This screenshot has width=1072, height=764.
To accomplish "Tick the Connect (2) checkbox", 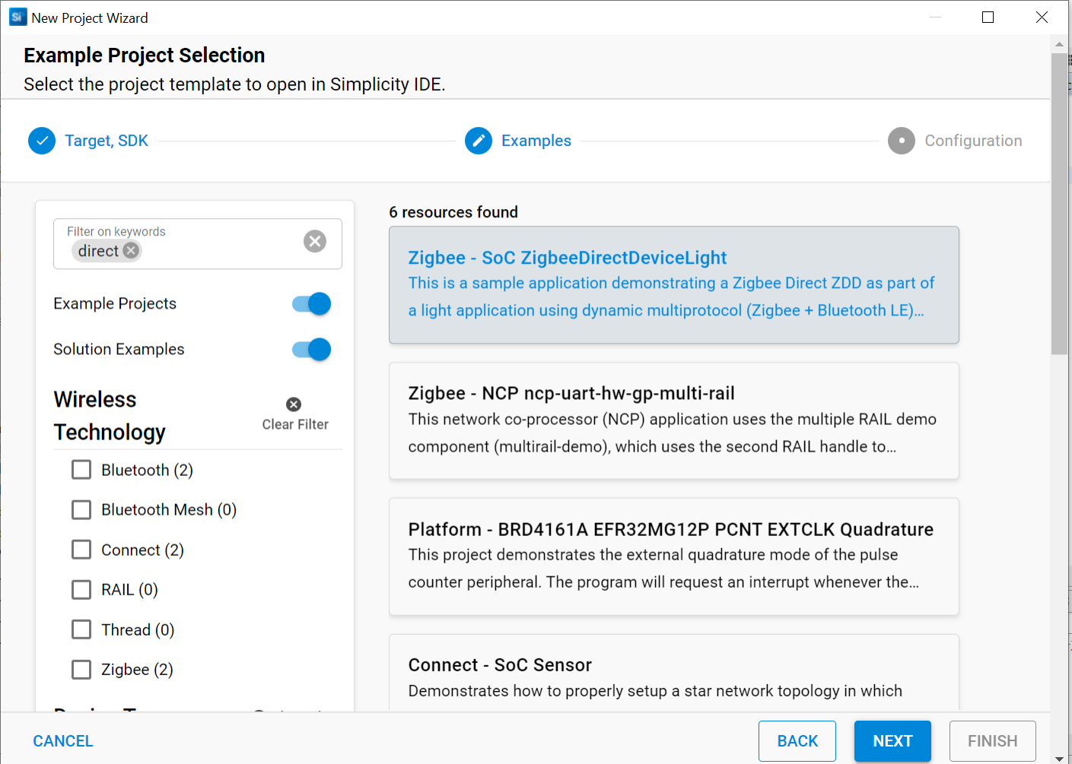I will [x=81, y=550].
